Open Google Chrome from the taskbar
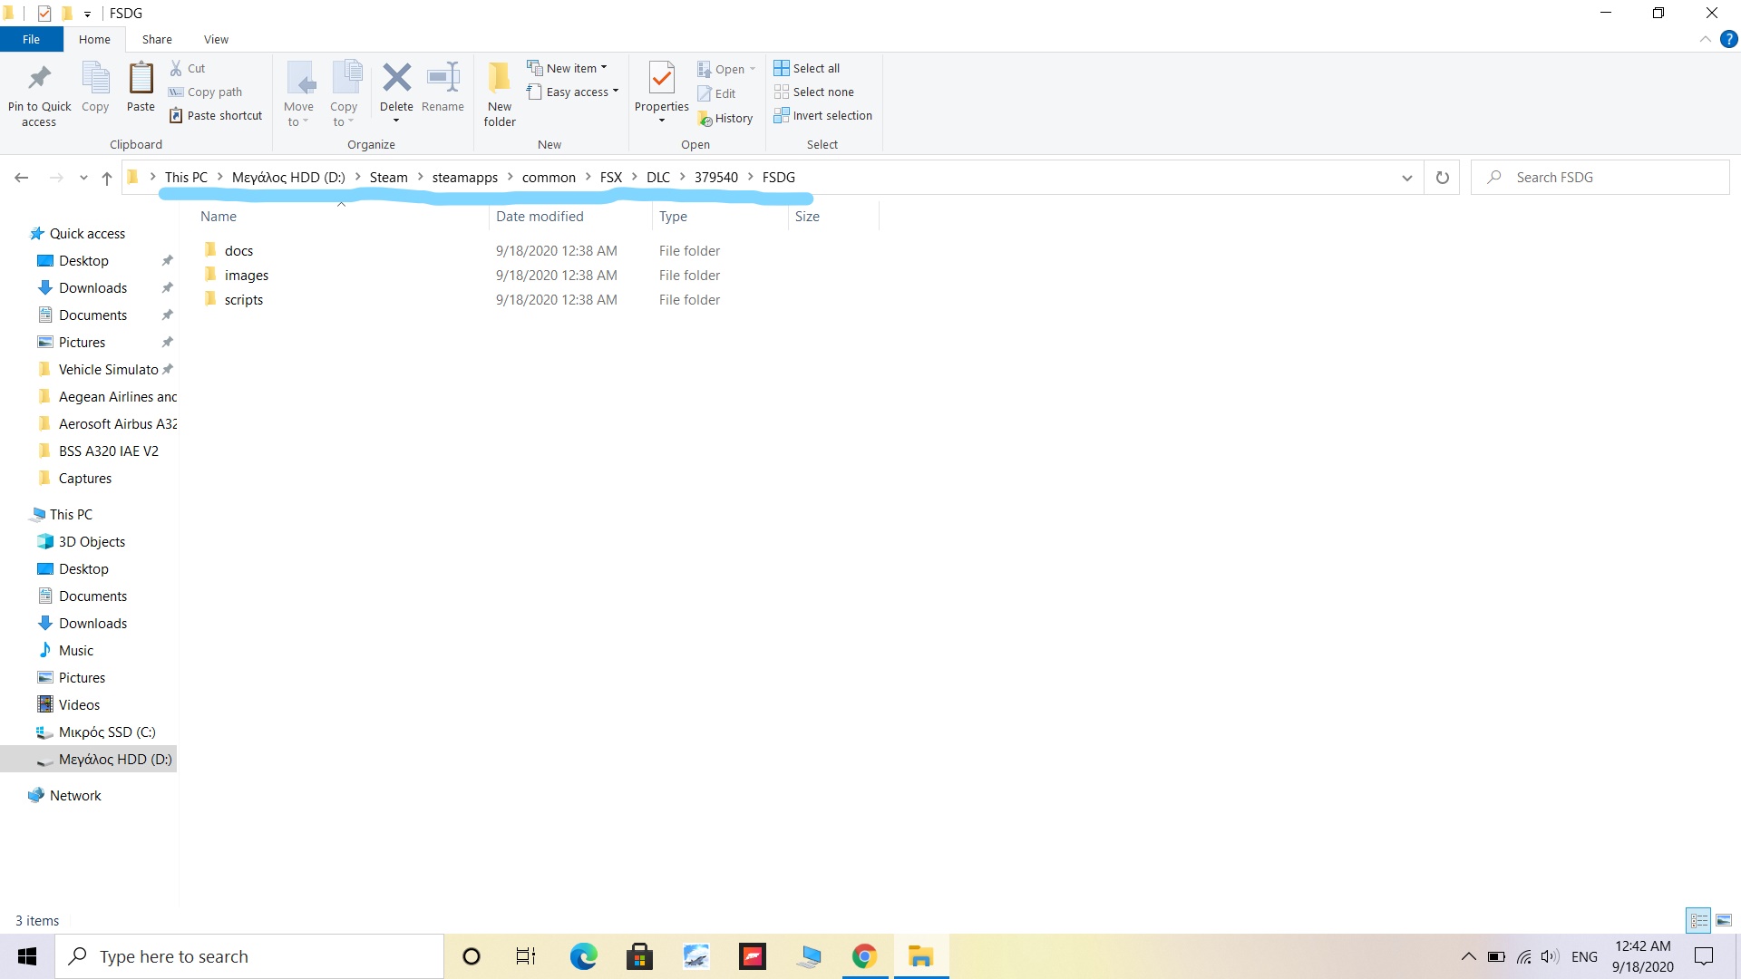This screenshot has height=979, width=1741. pos(864,956)
